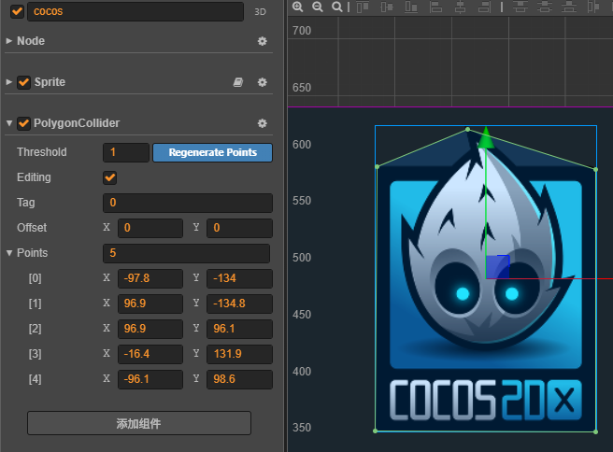Expand the Node section

click(x=9, y=41)
